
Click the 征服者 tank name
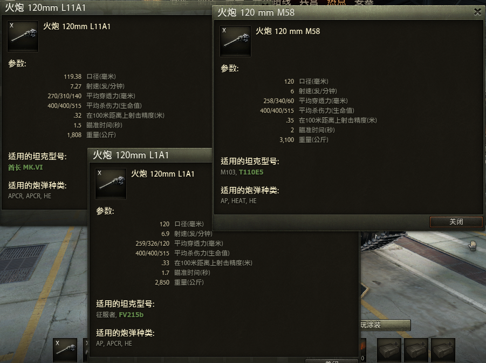[106, 314]
